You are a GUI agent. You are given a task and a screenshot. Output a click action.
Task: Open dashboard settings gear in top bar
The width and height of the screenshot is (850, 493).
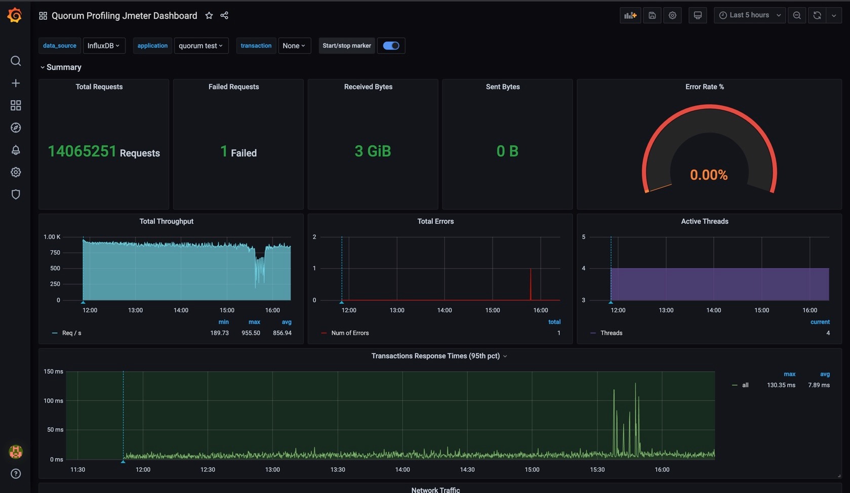point(672,15)
